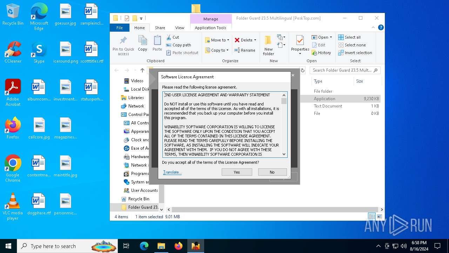This screenshot has width=449, height=253.
Task: Click Copy path in ribbon
Action: coord(178,45)
